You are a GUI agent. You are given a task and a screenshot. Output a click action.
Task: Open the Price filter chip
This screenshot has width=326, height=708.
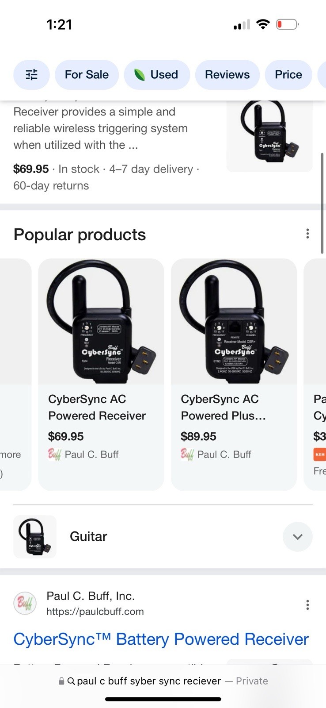pos(288,75)
